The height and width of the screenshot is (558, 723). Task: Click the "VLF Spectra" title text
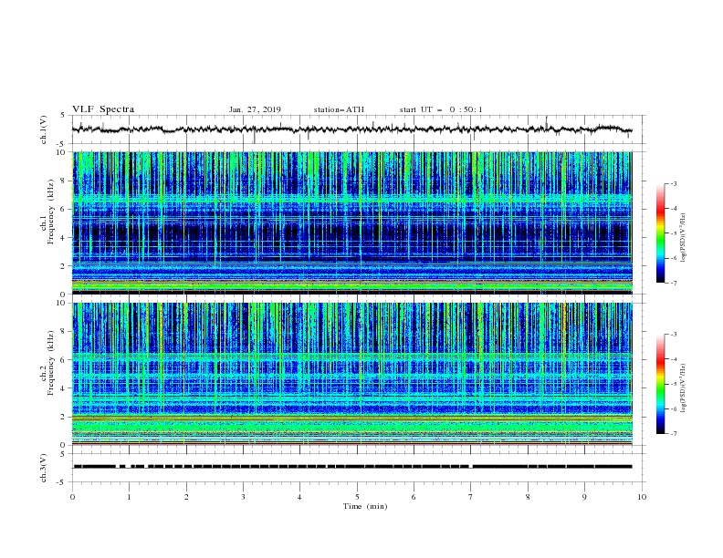click(103, 109)
